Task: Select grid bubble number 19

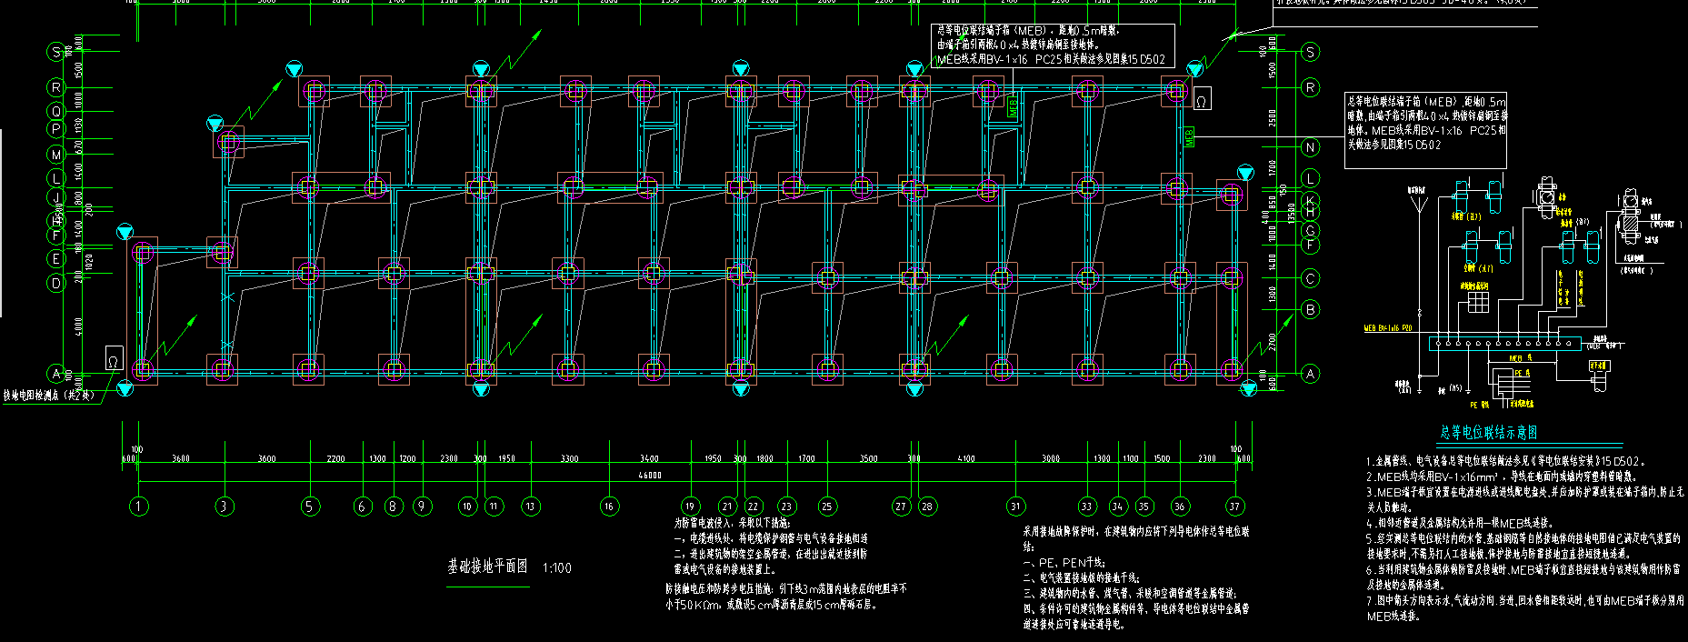Action: click(x=691, y=506)
